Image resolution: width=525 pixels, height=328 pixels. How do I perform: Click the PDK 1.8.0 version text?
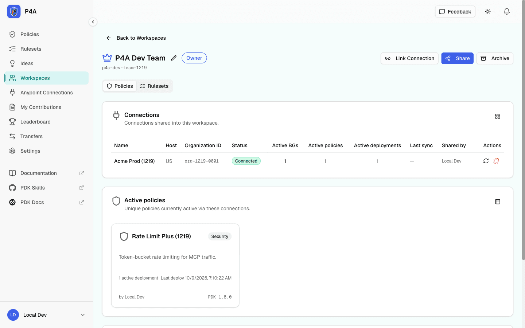point(220,297)
